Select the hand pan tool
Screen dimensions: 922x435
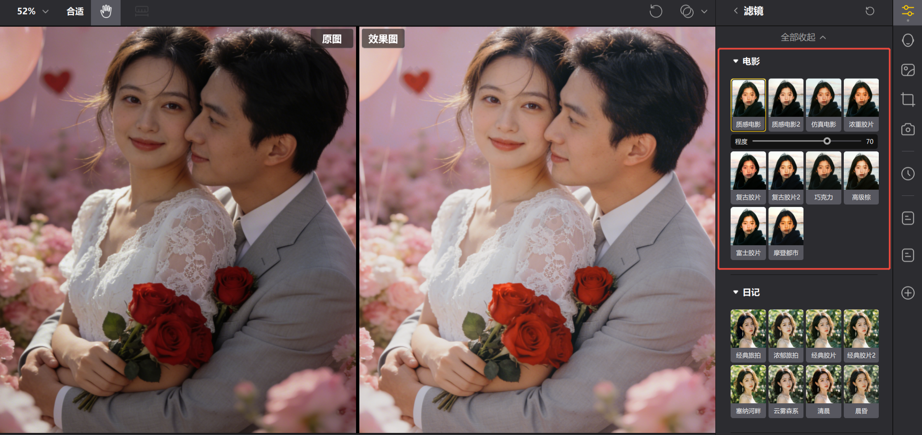[106, 12]
